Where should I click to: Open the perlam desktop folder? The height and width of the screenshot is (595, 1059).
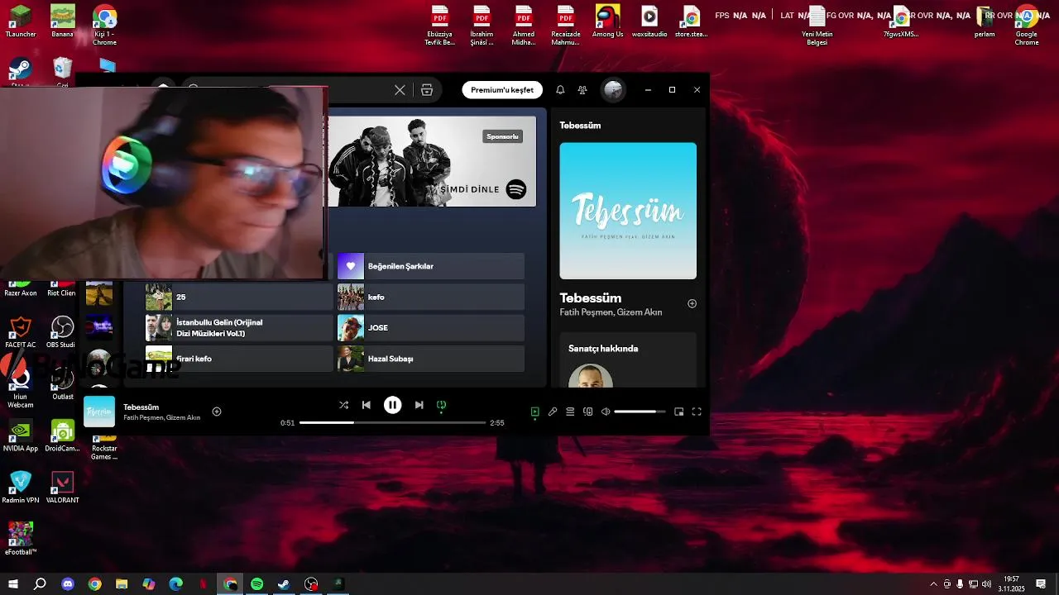point(985,21)
